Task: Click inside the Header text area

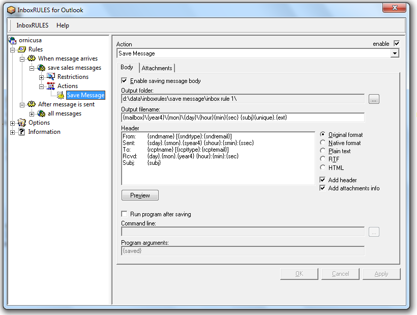Action: (x=218, y=158)
